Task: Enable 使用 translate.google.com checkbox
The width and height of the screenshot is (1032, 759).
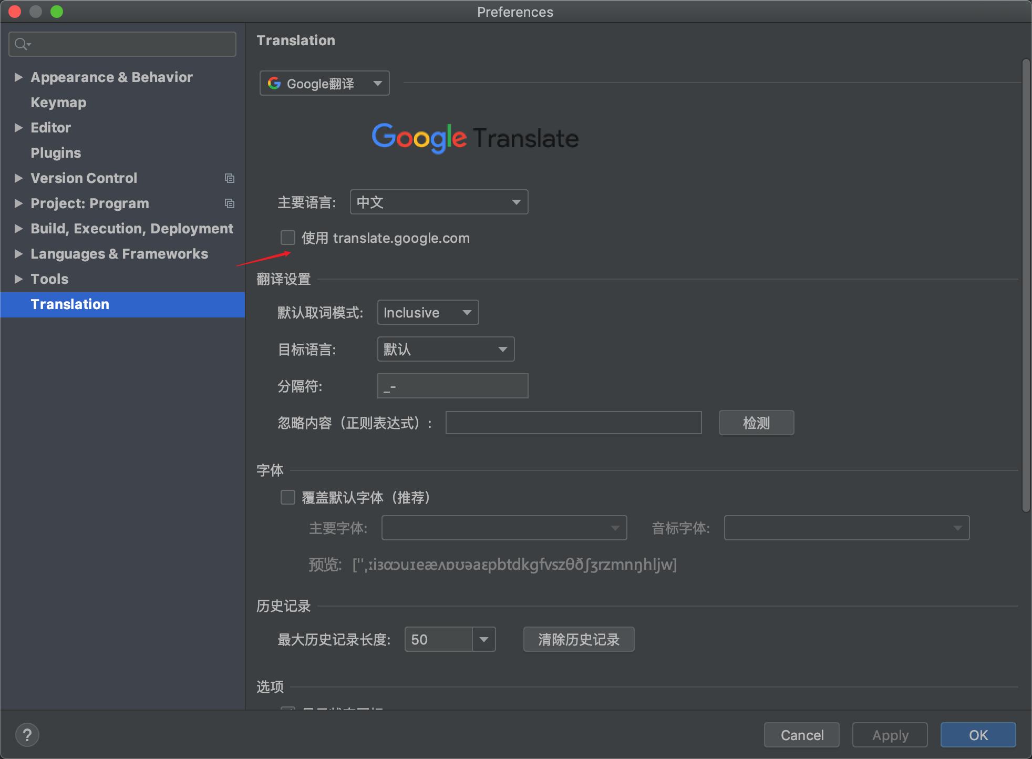Action: tap(288, 238)
